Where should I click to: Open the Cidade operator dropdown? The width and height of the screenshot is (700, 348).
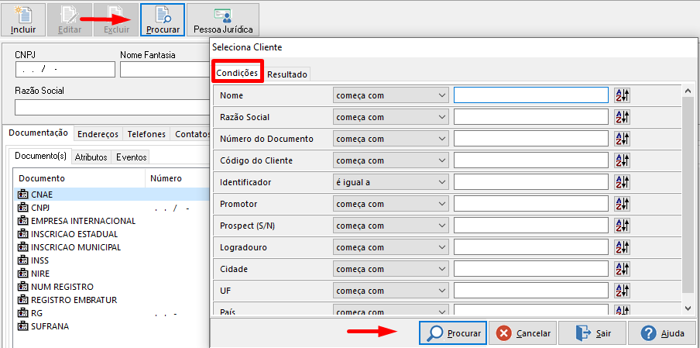coord(390,269)
